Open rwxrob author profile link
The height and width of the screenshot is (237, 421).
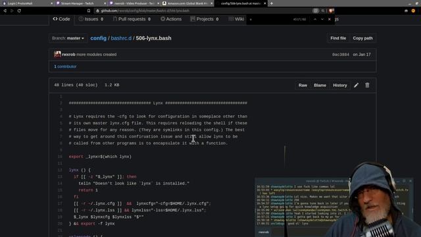[68, 54]
